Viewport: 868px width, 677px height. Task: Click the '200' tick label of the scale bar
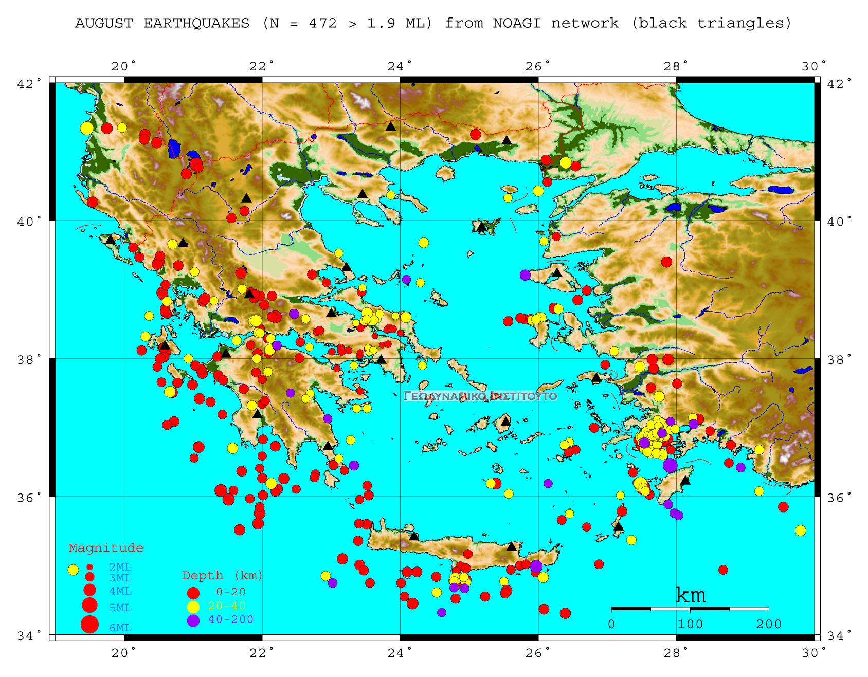(x=769, y=624)
